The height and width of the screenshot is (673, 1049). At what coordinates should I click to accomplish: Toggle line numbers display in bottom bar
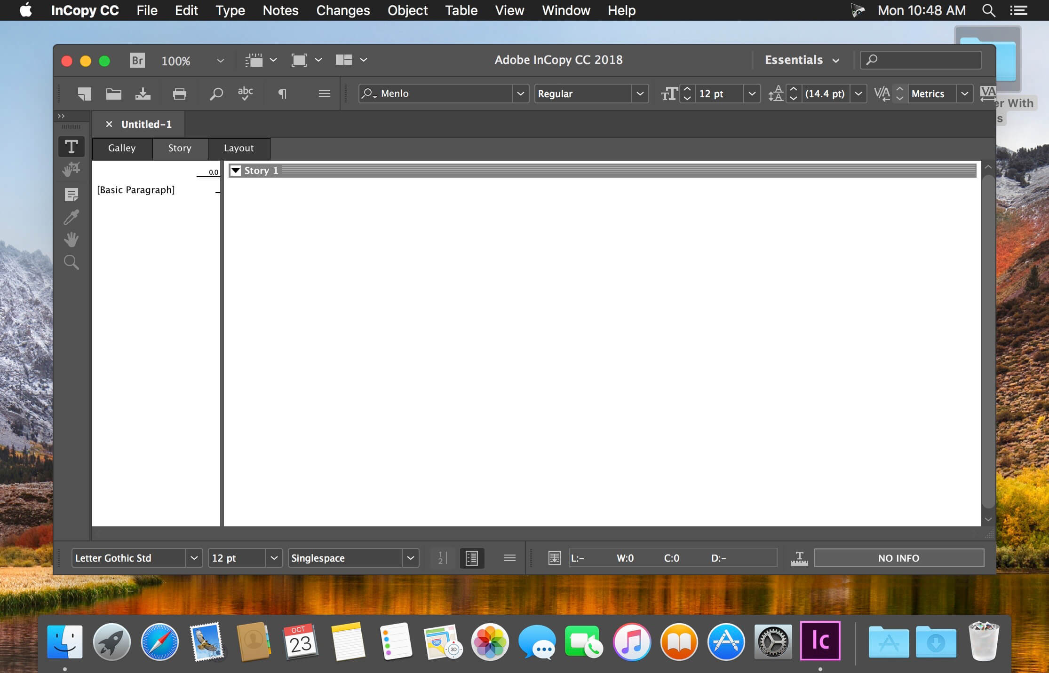441,558
